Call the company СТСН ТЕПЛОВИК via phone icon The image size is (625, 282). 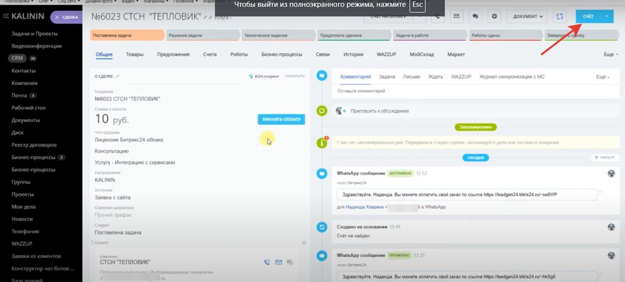pos(267,262)
